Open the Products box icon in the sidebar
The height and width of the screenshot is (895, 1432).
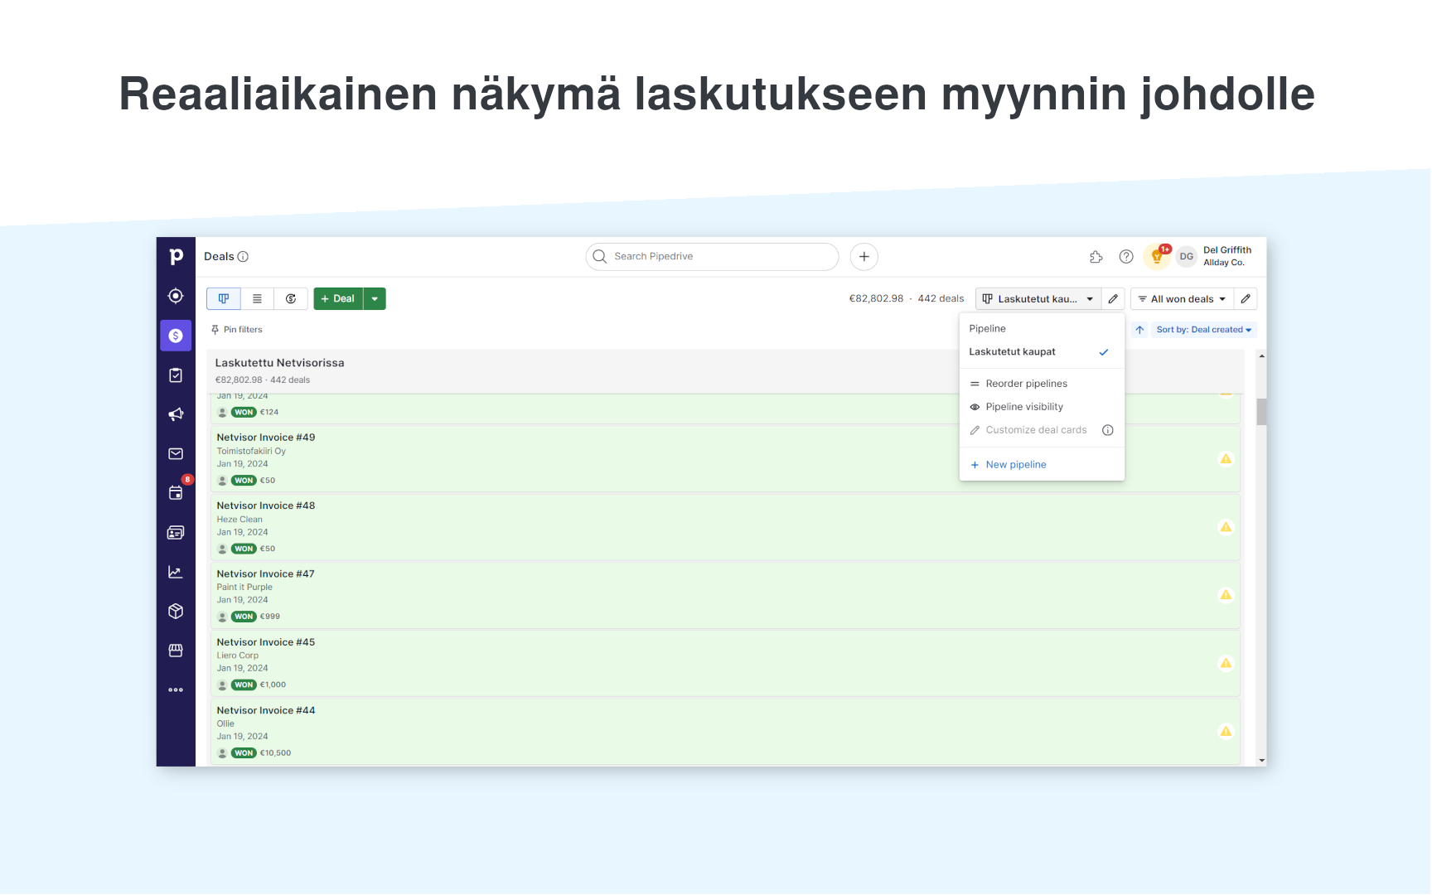click(176, 612)
